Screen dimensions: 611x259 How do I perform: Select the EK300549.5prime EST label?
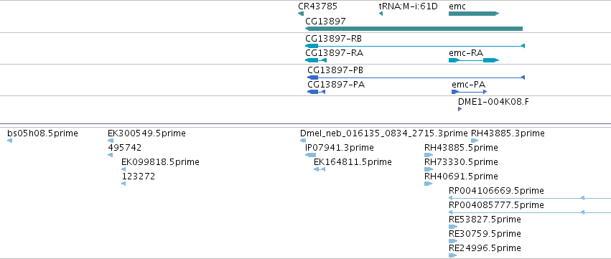tap(147, 133)
